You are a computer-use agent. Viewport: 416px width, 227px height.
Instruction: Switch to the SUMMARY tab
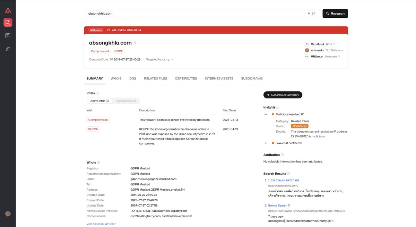point(95,78)
